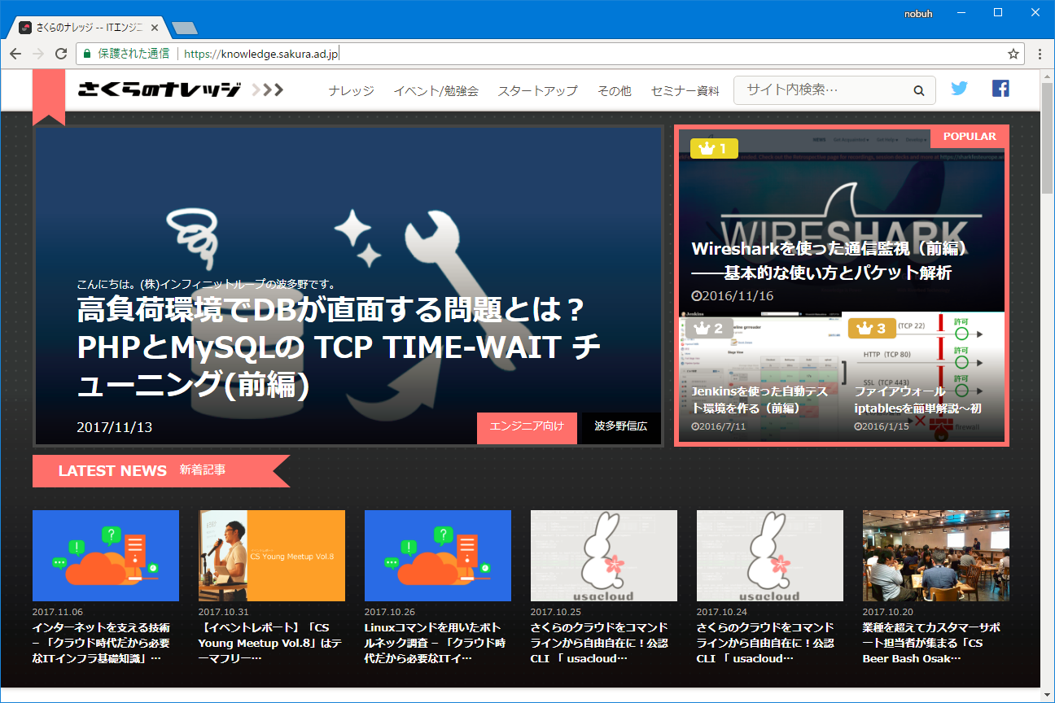Viewport: 1055px width, 703px height.
Task: Open the Chrome customize menu
Action: point(1039,54)
